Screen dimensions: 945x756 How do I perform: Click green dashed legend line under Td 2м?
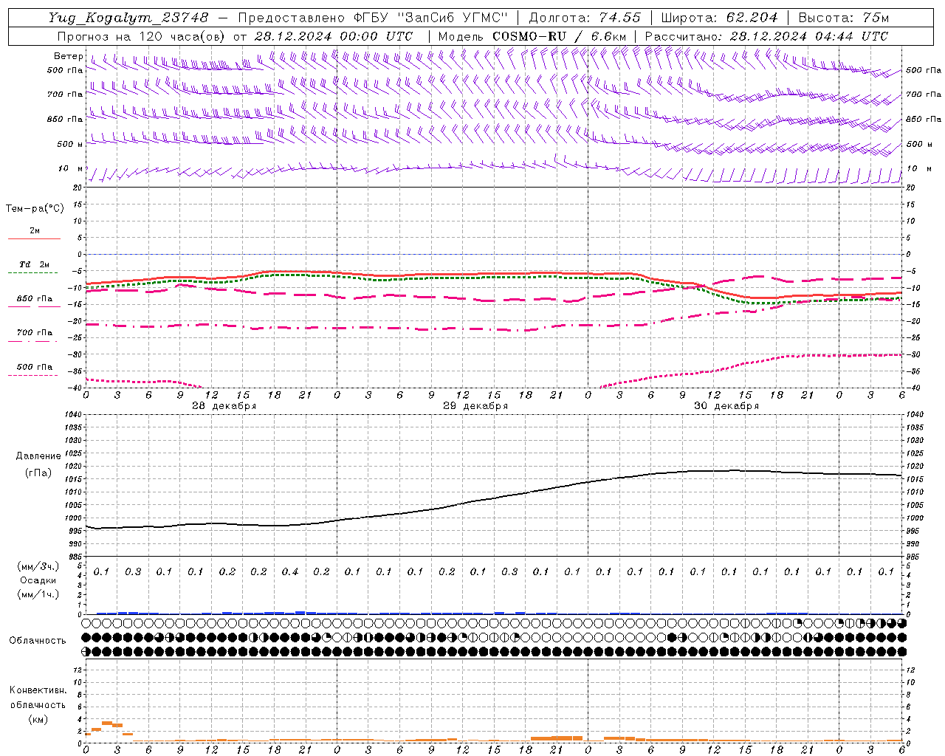click(x=33, y=272)
